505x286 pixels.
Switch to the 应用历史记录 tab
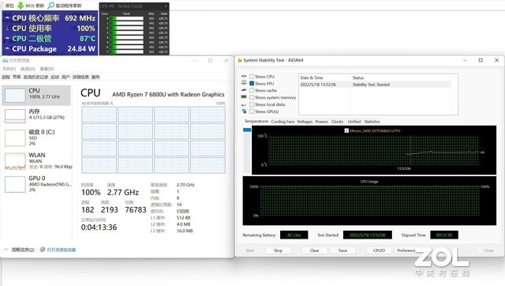pyautogui.click(x=36, y=77)
